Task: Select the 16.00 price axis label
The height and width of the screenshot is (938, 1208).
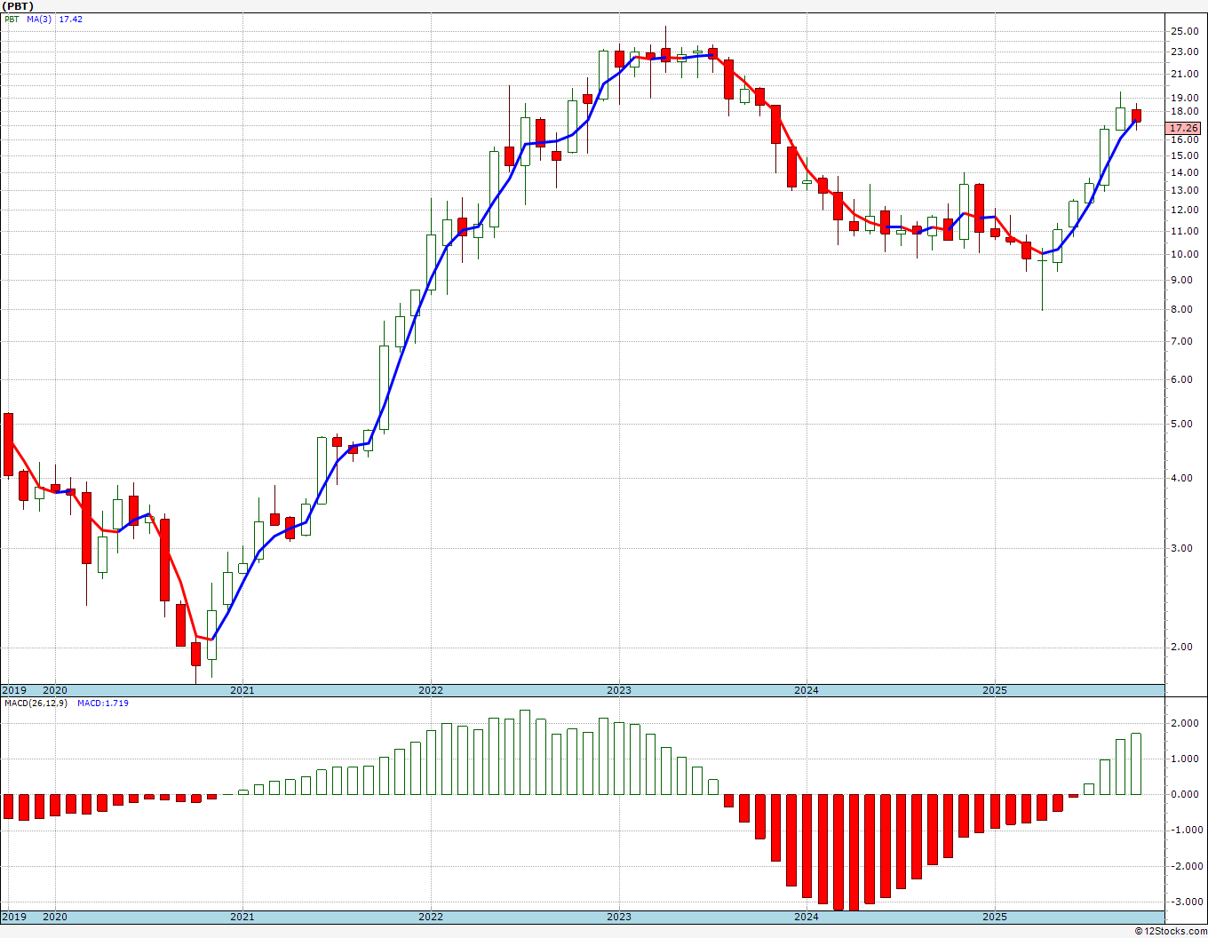Action: tap(1184, 139)
